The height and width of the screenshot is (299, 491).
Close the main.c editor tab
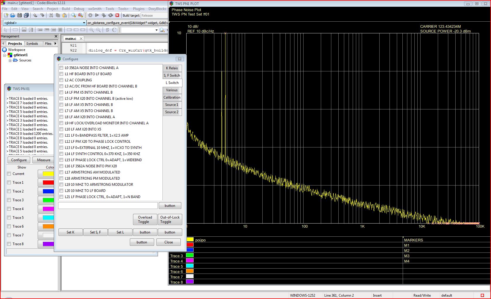coord(81,39)
